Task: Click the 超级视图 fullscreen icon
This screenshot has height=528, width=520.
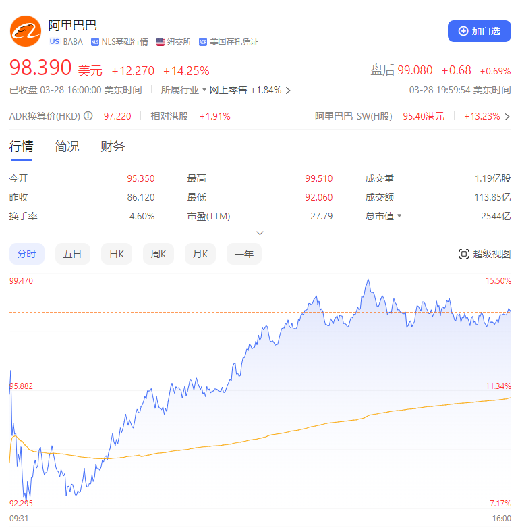Action: pos(464,254)
